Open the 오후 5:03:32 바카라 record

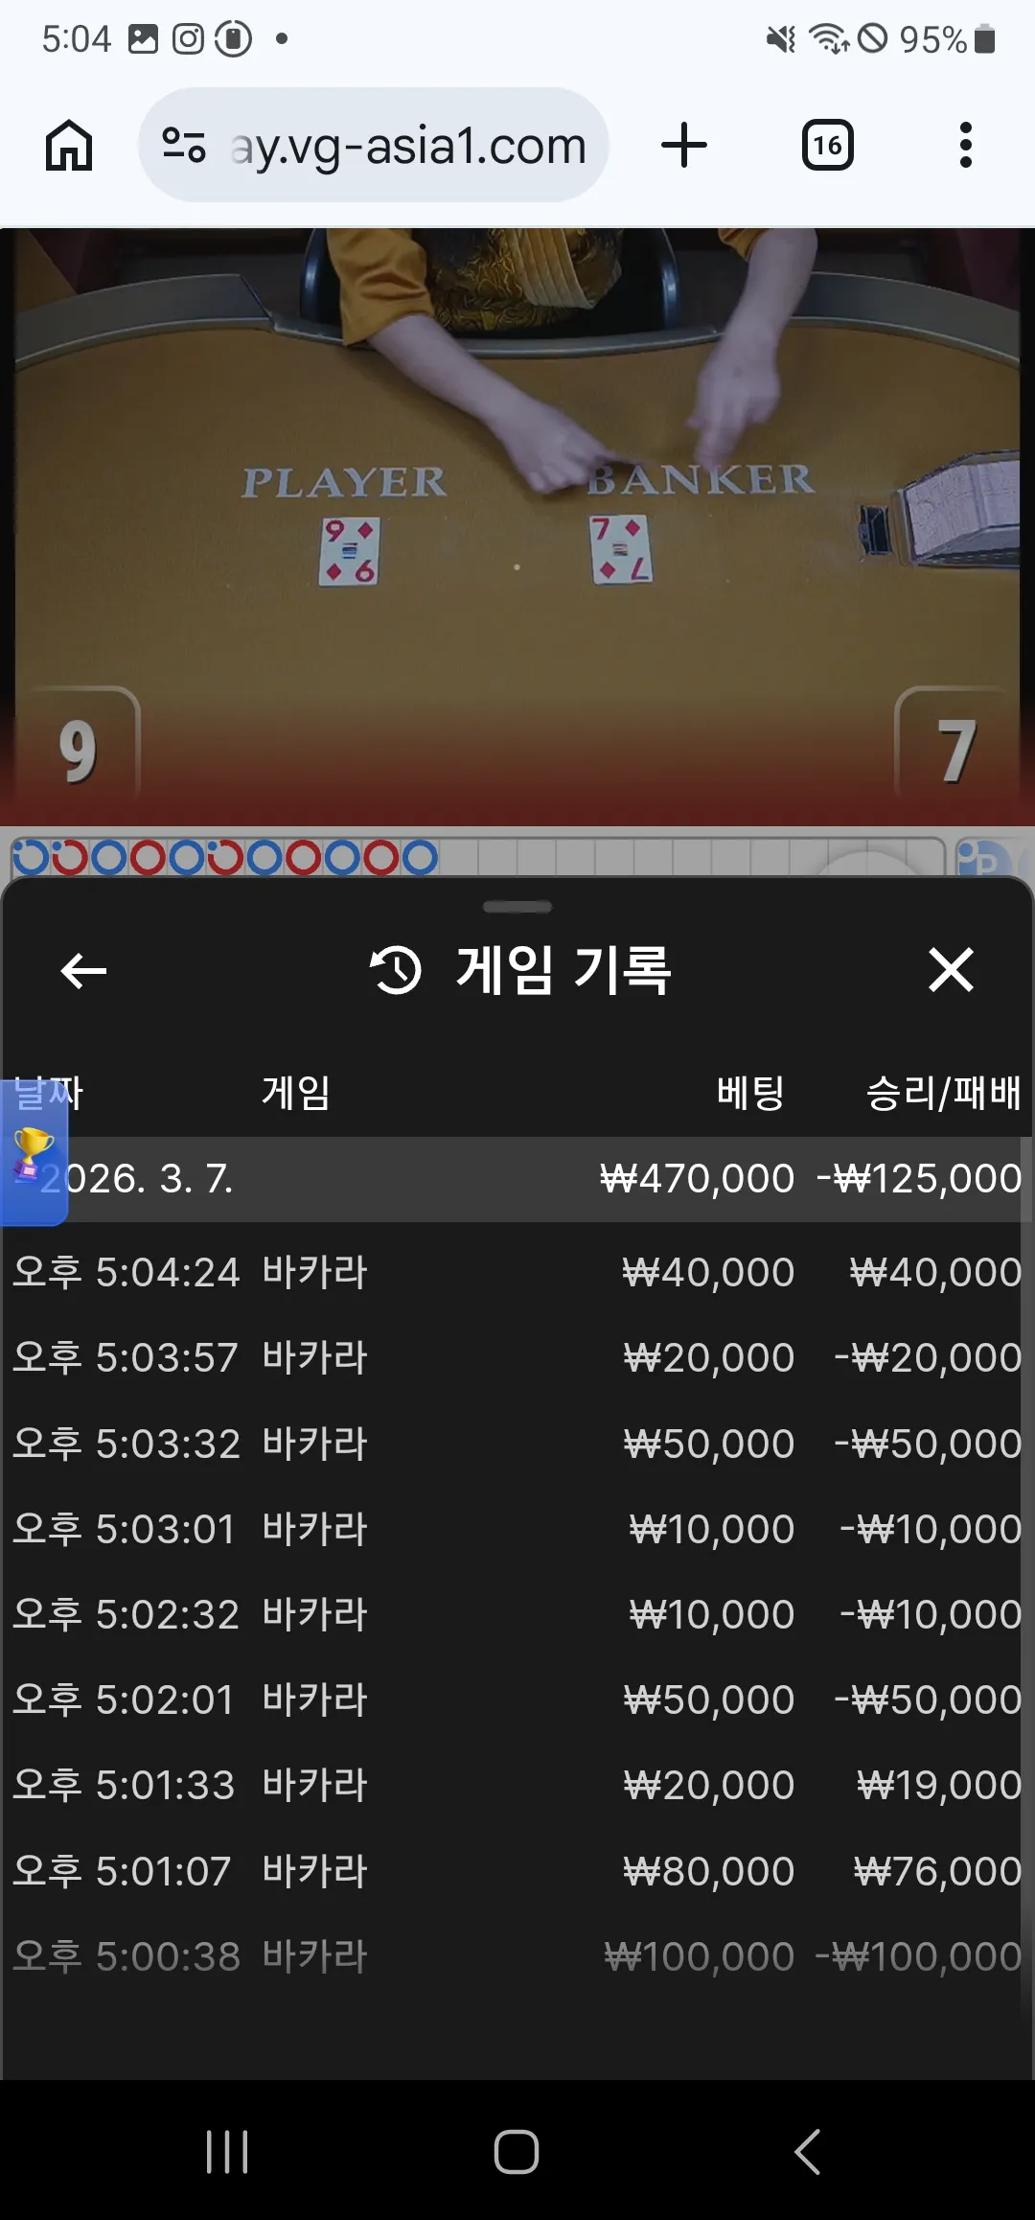pos(517,1443)
